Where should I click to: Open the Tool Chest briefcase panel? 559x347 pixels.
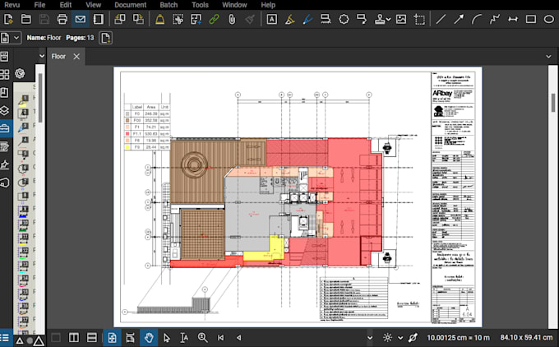click(5, 128)
